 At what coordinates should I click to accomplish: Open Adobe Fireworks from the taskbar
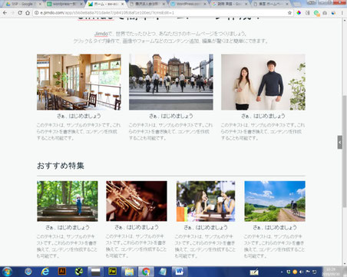(x=112, y=272)
